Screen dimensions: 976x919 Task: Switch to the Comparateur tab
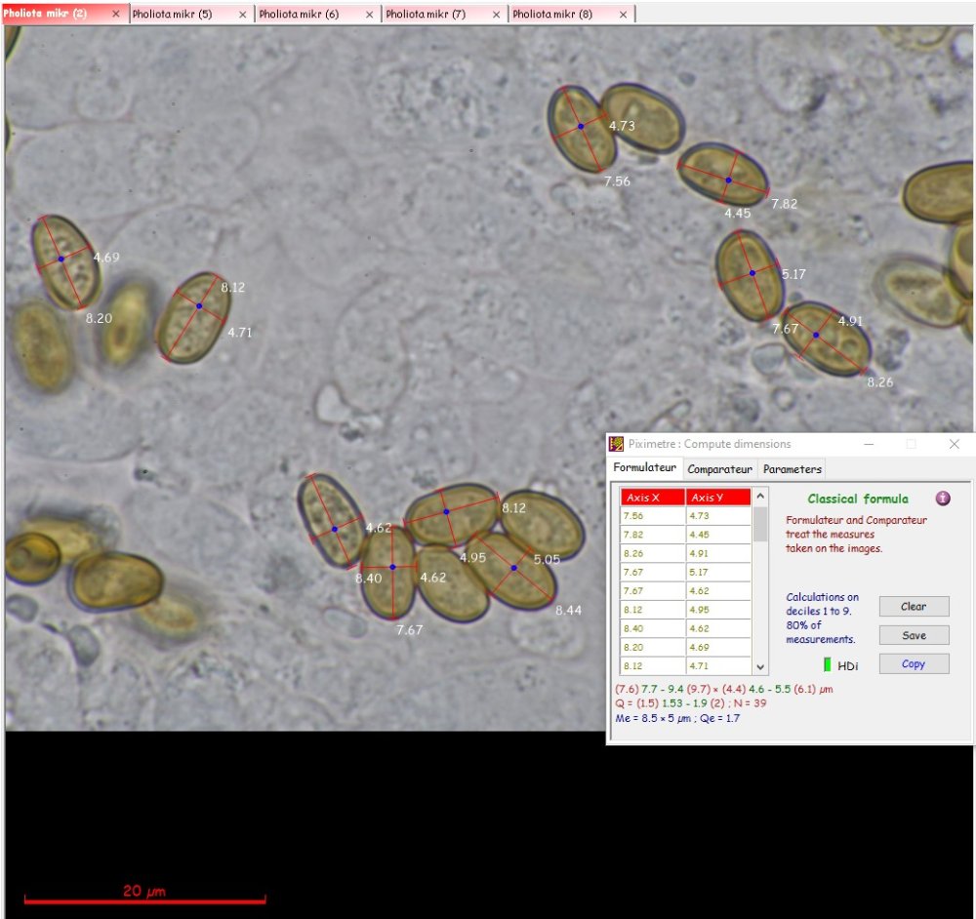(x=719, y=469)
